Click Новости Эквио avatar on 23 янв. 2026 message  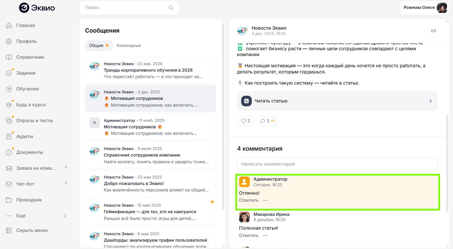point(95,66)
